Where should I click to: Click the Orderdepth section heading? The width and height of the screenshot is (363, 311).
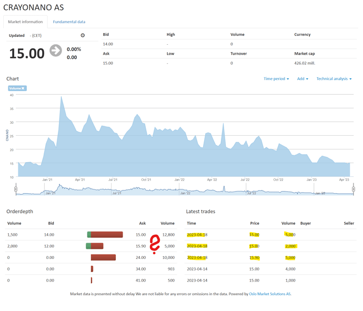click(19, 212)
